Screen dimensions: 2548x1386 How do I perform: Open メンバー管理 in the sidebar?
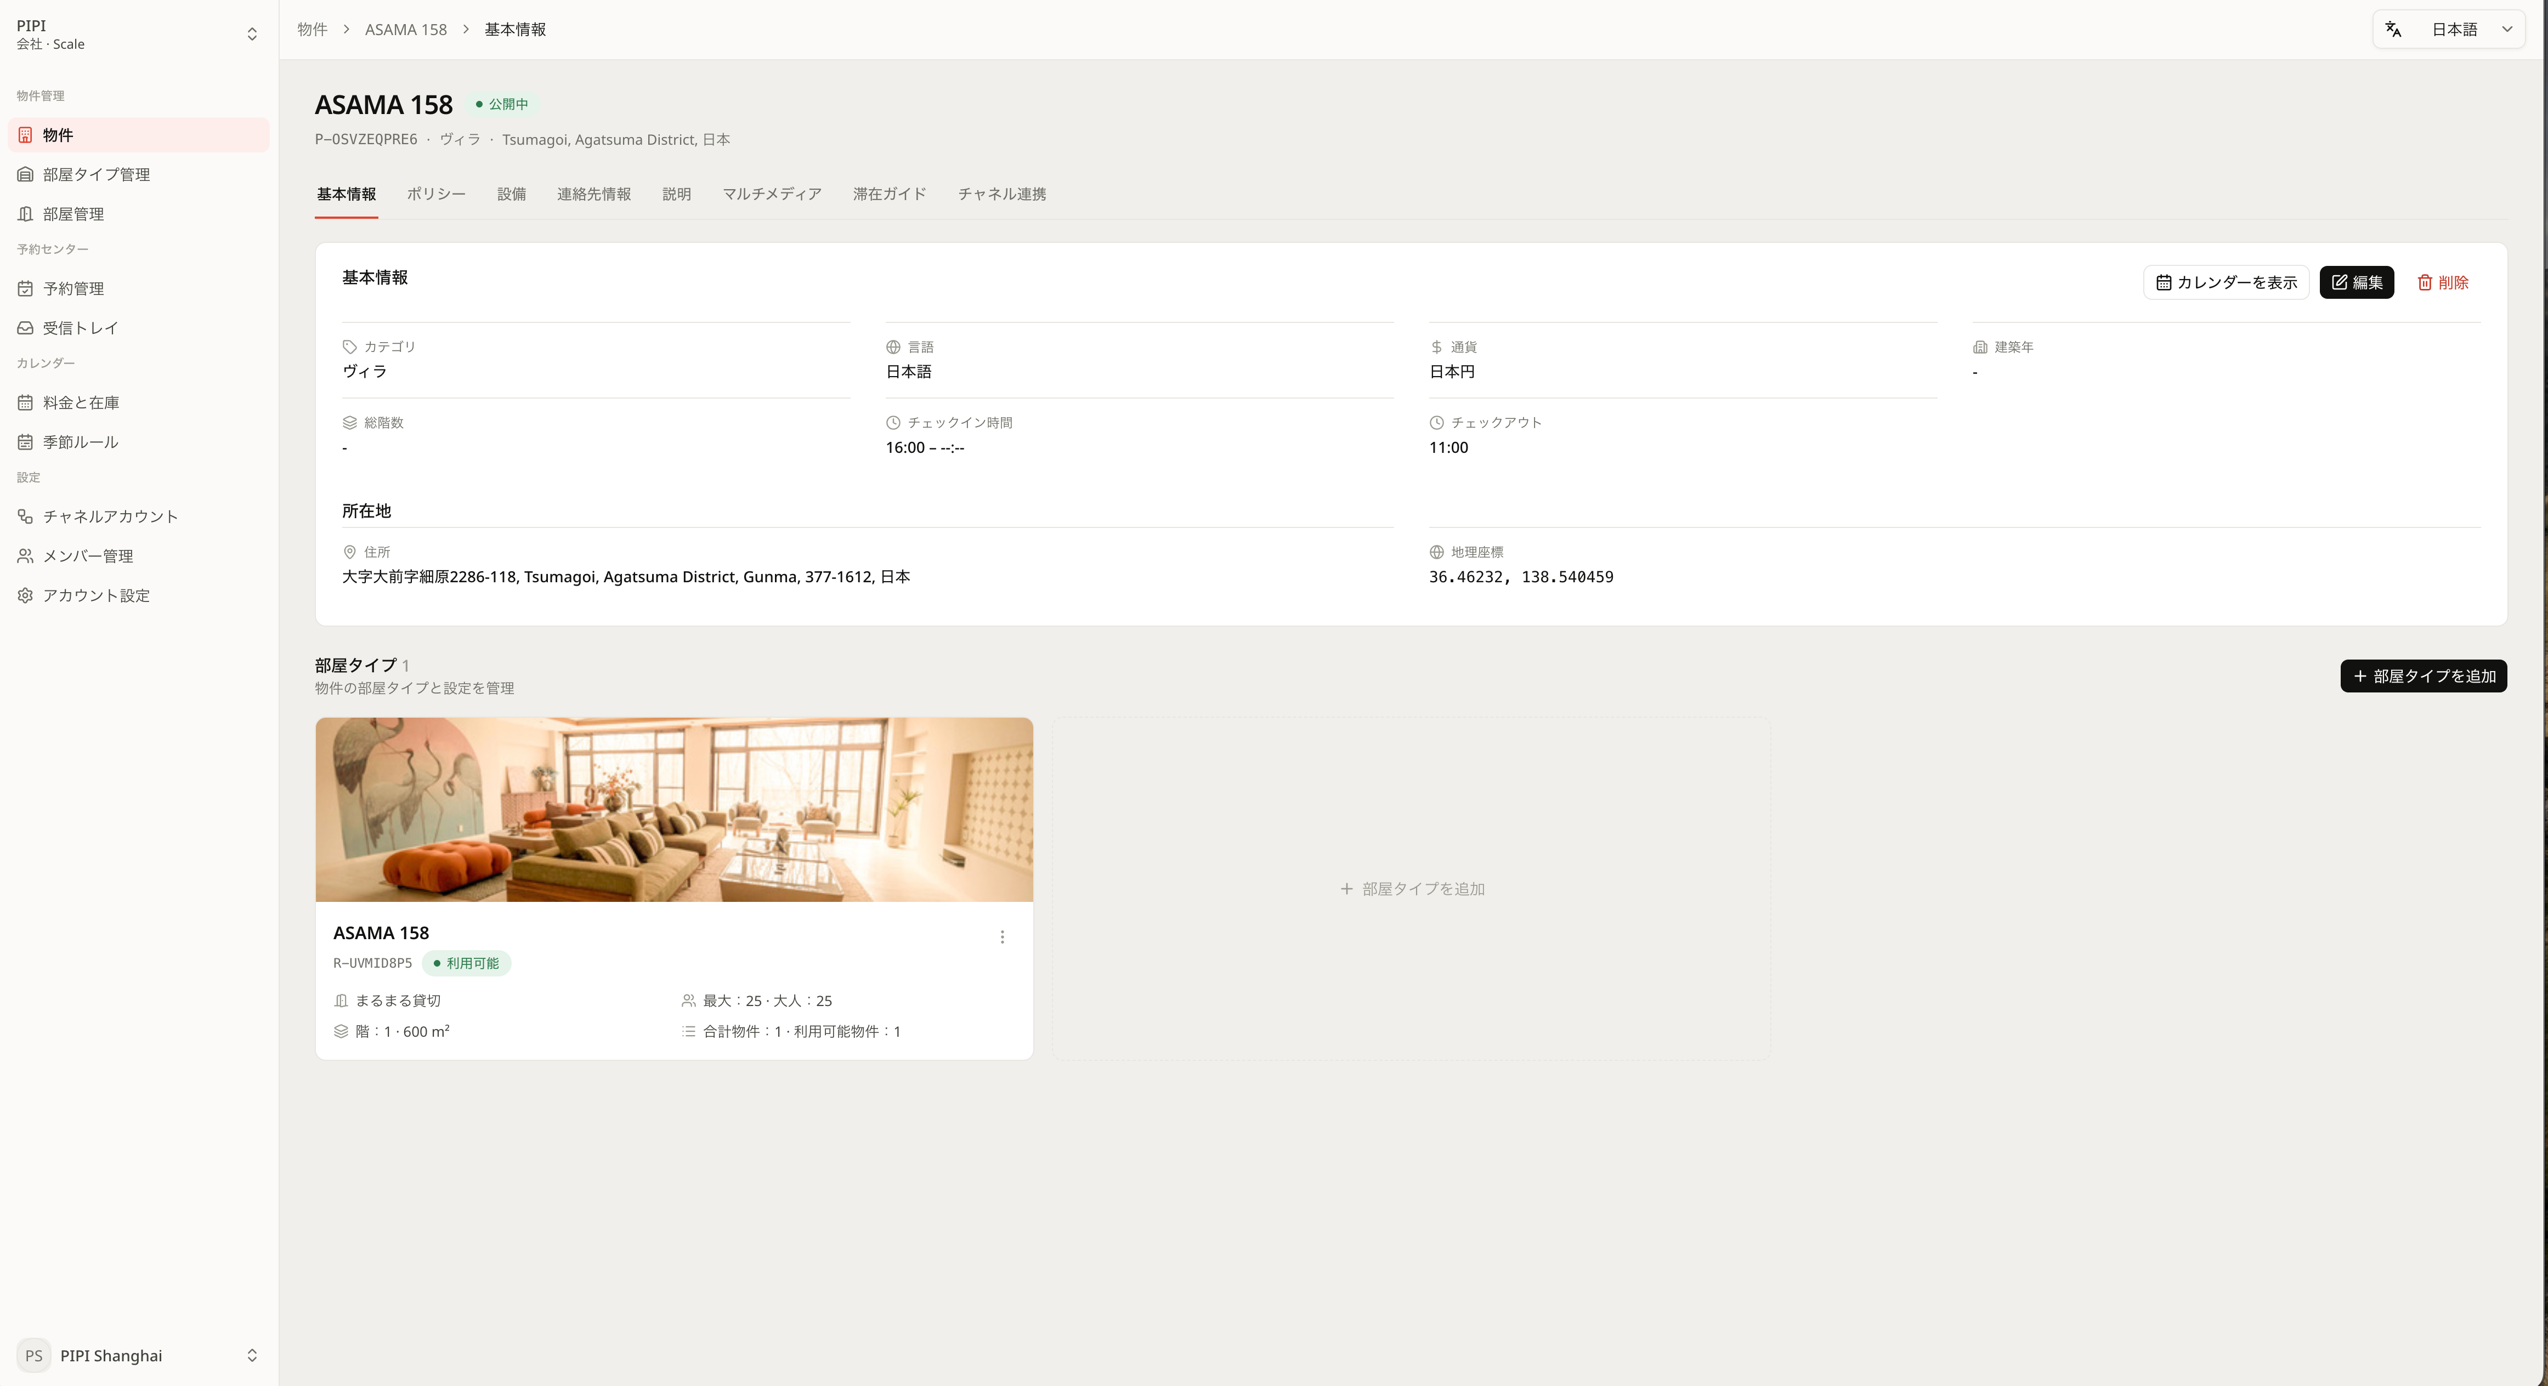138,555
